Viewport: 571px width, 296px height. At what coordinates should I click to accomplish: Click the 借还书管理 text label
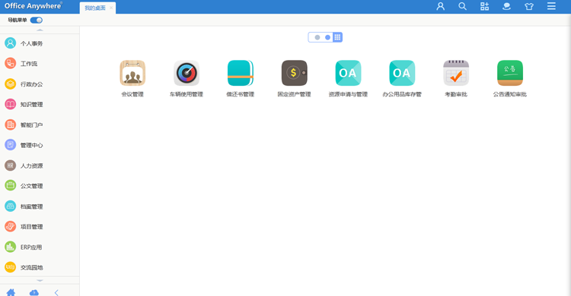tap(241, 94)
